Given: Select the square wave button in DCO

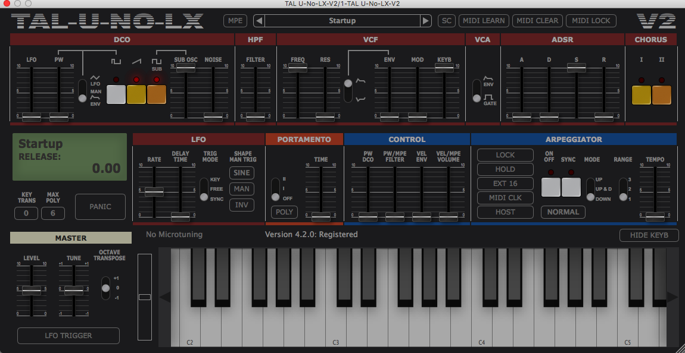Looking at the screenshot, I should click(x=116, y=94).
